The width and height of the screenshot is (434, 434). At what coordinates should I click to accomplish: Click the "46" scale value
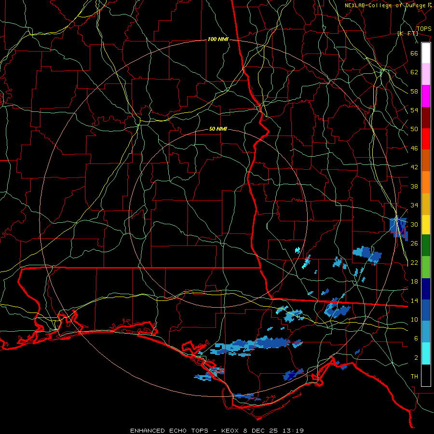(x=414, y=149)
